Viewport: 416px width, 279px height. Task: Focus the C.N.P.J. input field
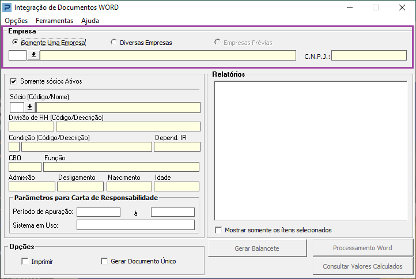369,55
